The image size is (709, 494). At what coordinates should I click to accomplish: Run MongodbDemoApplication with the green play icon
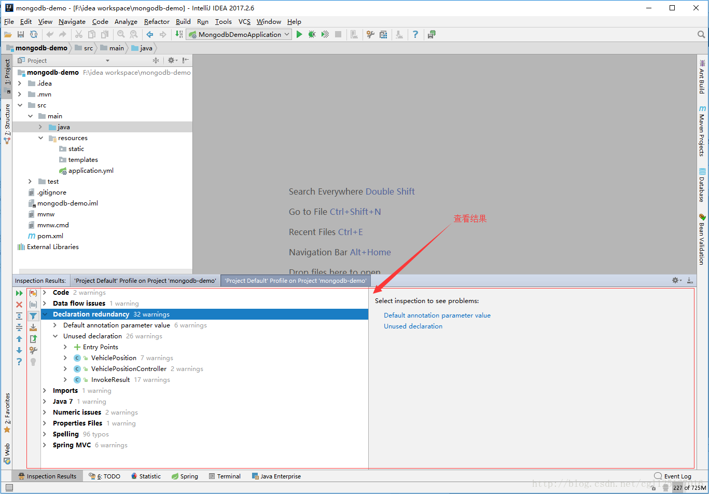299,34
